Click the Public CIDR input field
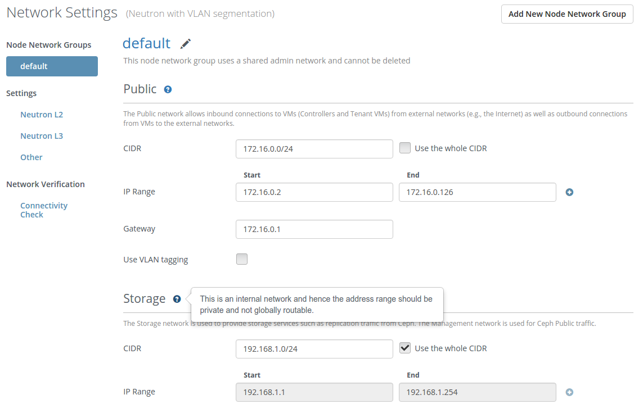The image size is (643, 413). pos(314,149)
